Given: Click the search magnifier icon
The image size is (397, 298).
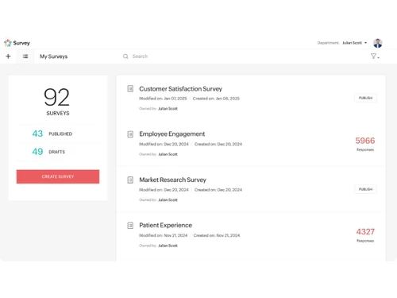Looking at the screenshot, I should 125,56.
